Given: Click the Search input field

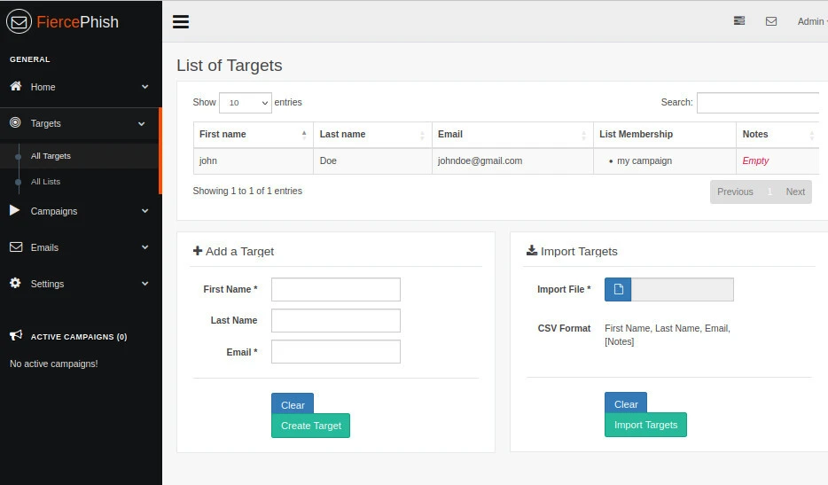Looking at the screenshot, I should pos(761,103).
